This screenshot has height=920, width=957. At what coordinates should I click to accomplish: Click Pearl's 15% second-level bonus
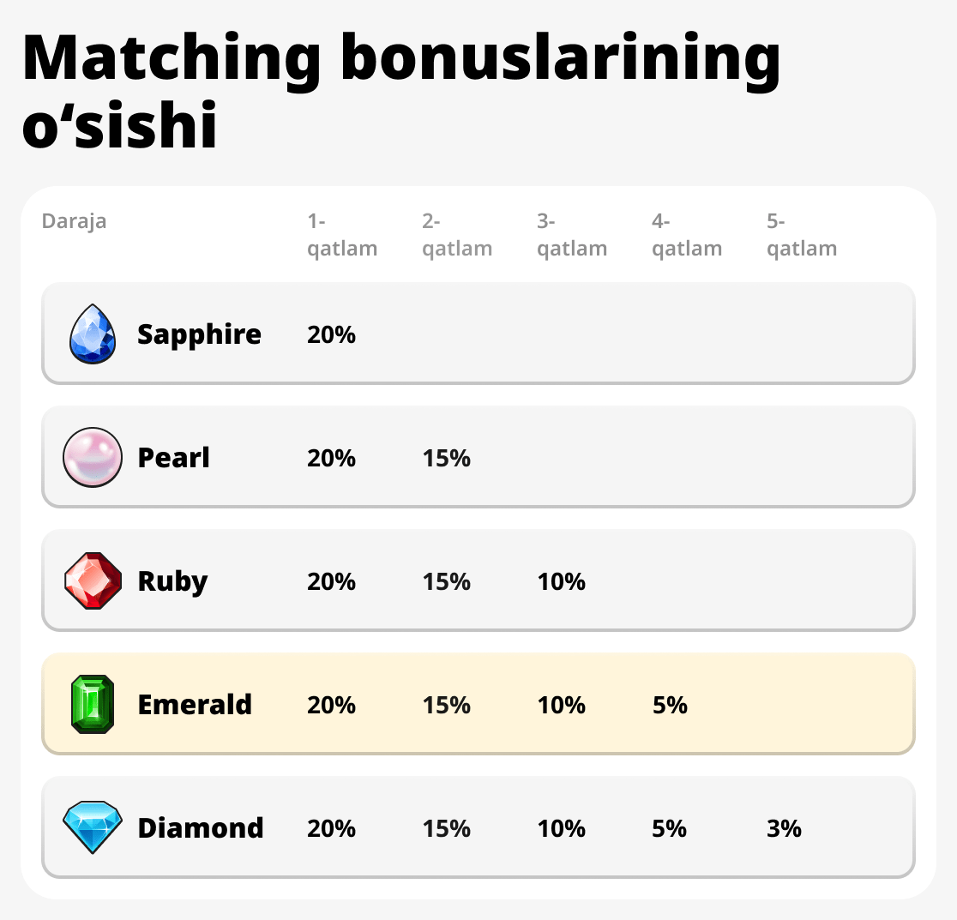coord(447,458)
